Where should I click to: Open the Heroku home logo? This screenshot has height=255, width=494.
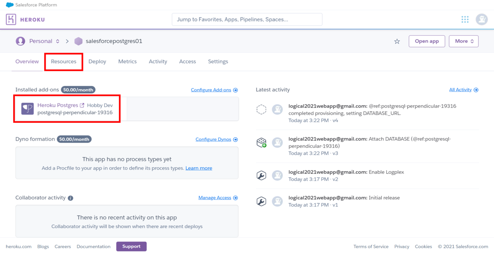tap(11, 19)
